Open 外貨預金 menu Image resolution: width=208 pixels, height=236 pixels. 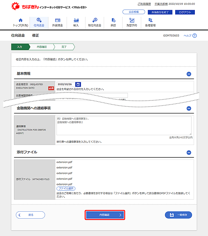(x=58, y=23)
